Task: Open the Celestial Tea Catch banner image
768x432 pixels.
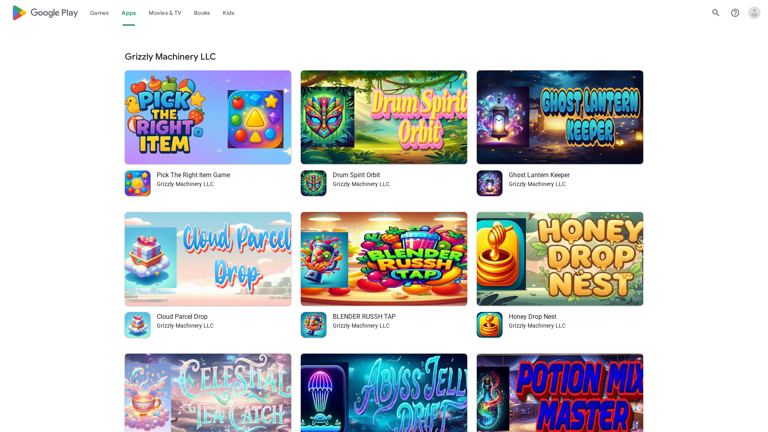Action: (x=208, y=393)
